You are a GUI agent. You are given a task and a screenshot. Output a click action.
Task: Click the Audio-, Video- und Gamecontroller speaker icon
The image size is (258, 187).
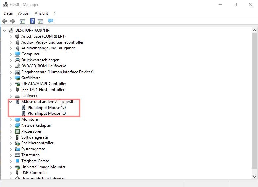(x=17, y=42)
